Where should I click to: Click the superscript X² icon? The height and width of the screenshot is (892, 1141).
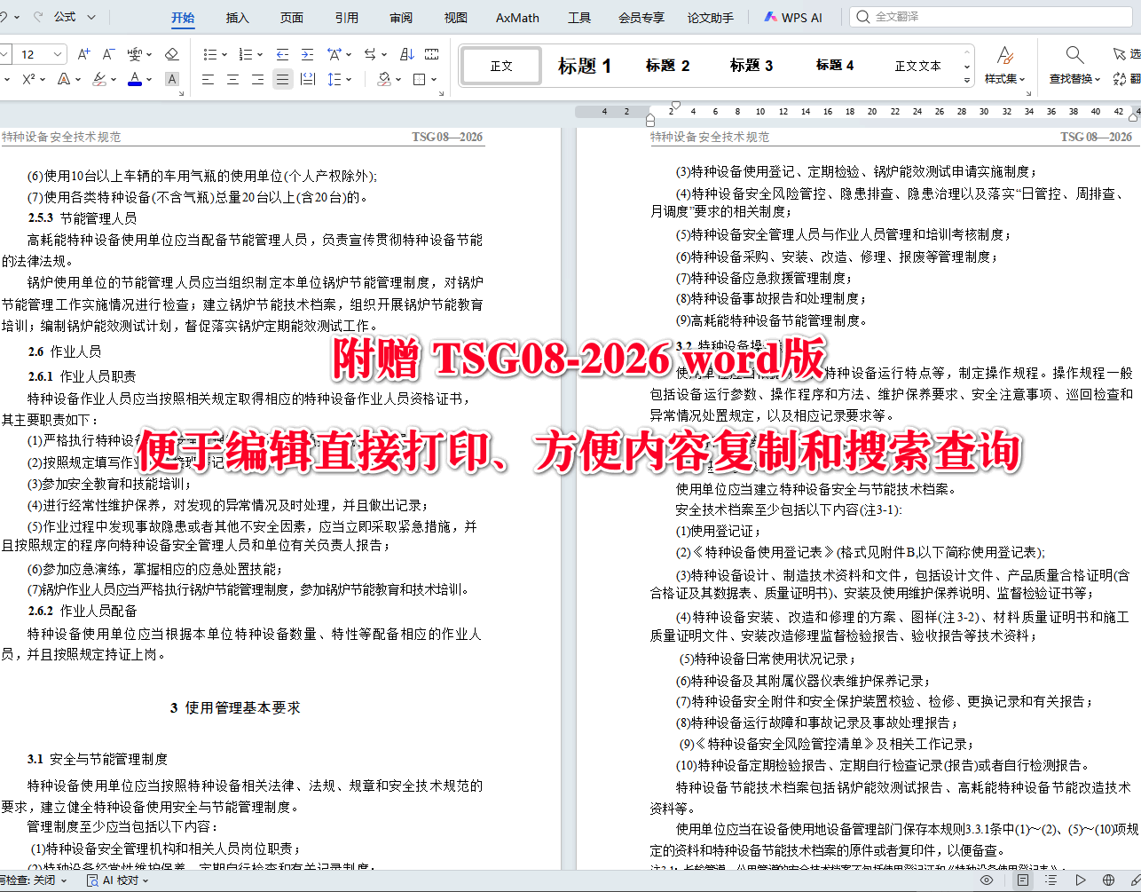coord(28,78)
